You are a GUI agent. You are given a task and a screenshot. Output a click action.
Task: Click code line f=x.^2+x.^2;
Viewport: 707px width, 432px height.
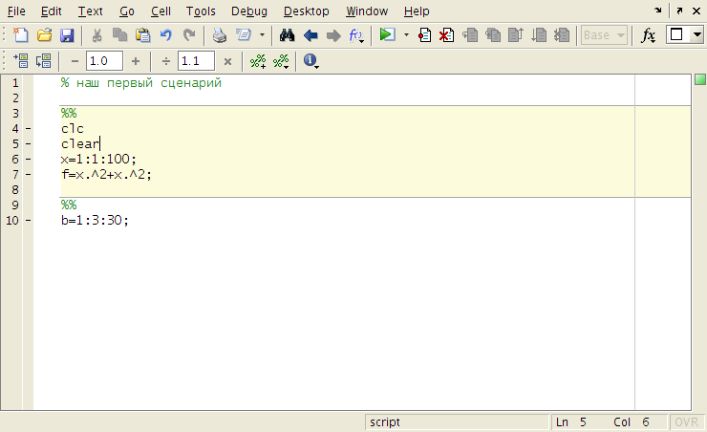pyautogui.click(x=106, y=175)
